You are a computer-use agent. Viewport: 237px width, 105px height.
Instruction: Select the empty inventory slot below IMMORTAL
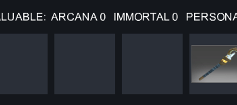tap(152, 64)
